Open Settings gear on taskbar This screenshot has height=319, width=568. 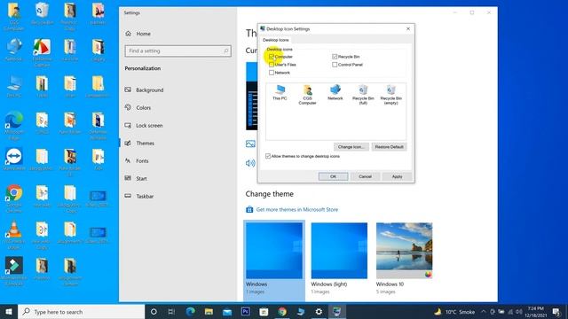319,311
